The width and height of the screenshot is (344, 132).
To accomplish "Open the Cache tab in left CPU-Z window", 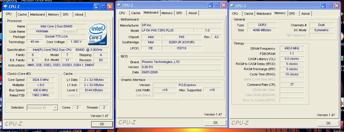I will pyautogui.click(x=22, y=14).
